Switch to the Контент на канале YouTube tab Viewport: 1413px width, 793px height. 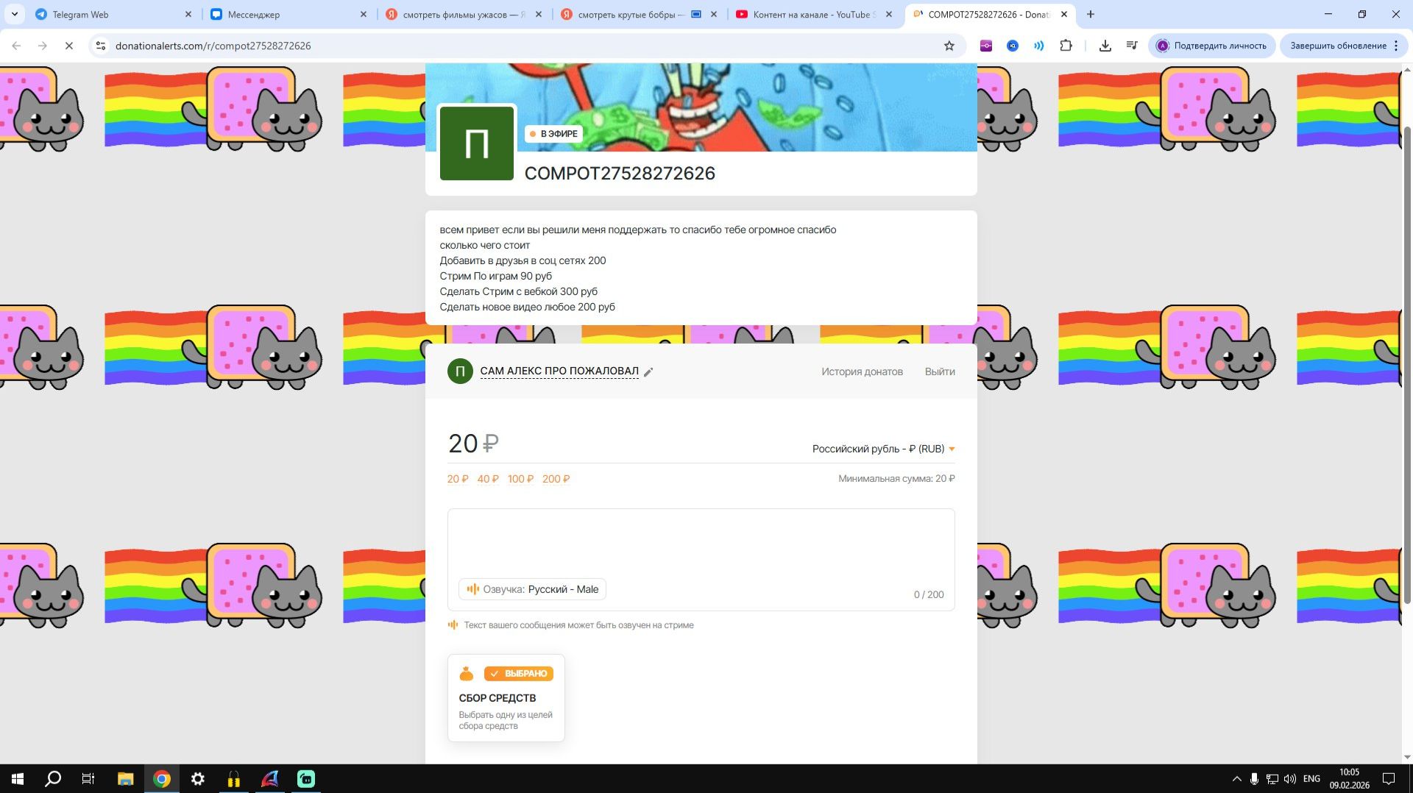pos(814,14)
